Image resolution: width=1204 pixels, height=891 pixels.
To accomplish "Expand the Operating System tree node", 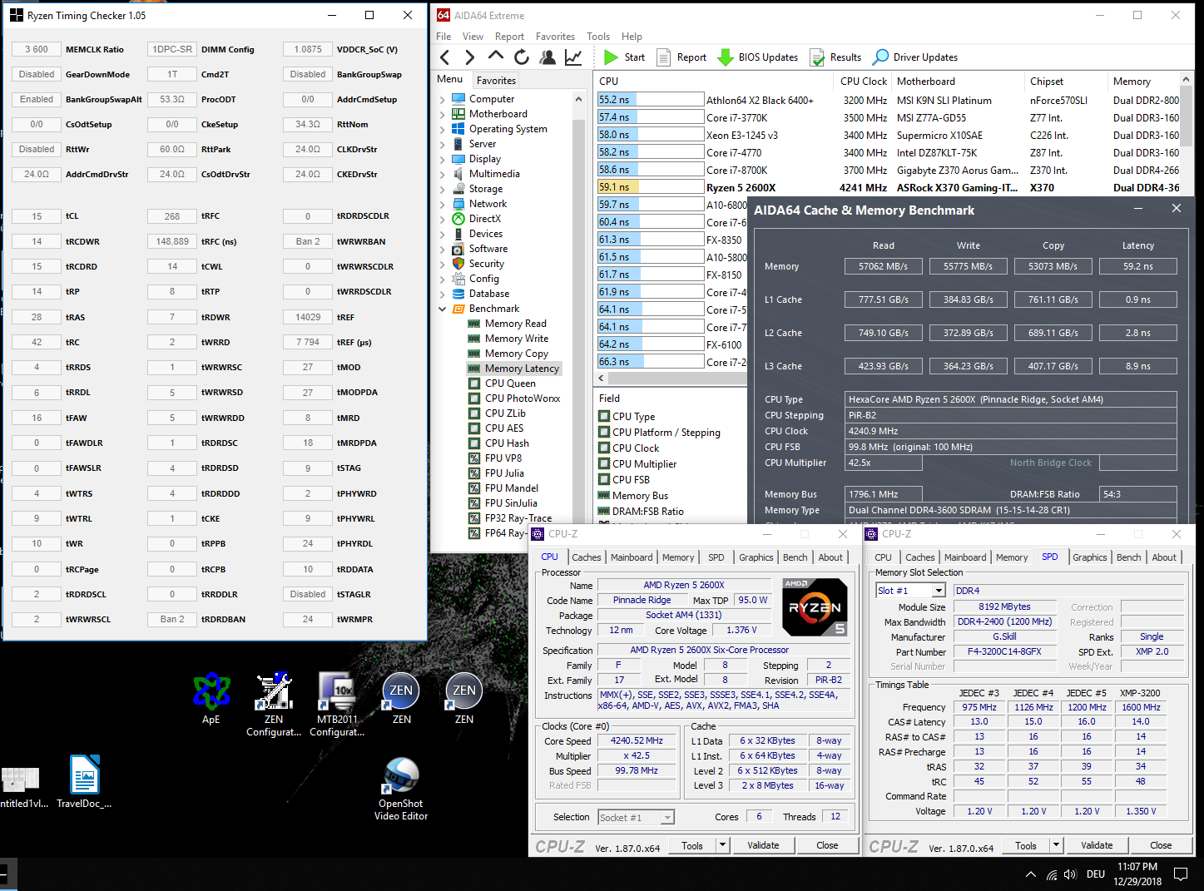I will 443,129.
